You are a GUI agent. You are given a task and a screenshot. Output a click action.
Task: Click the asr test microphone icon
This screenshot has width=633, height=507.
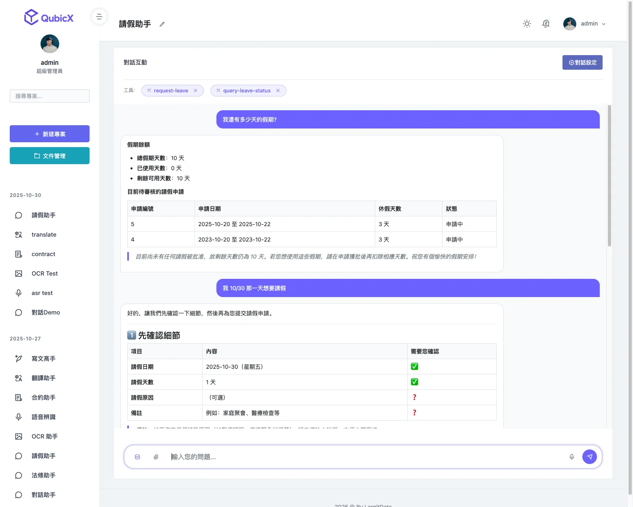pos(19,293)
